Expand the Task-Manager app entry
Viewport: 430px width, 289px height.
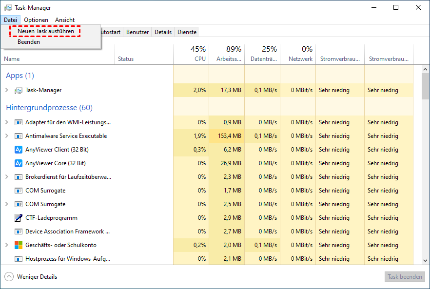tap(7, 90)
